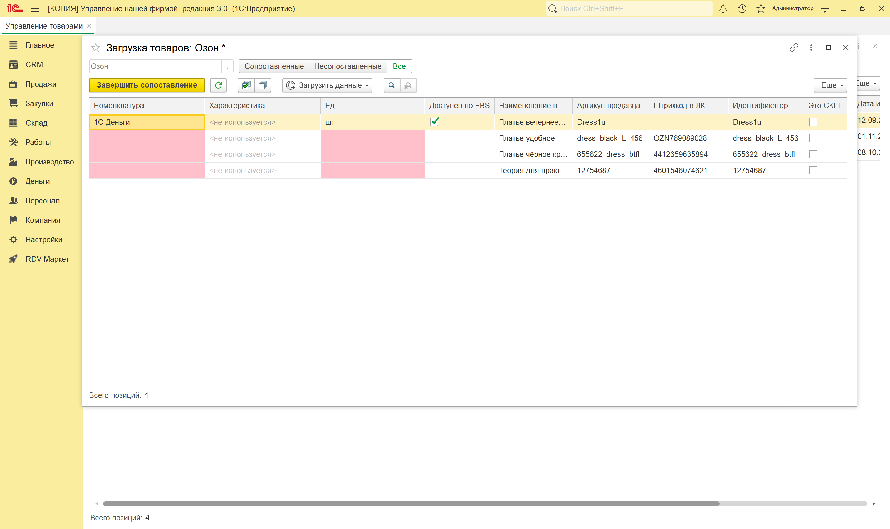The height and width of the screenshot is (529, 890).
Task: Open the 1C main hamburger menu
Action: (x=35, y=9)
